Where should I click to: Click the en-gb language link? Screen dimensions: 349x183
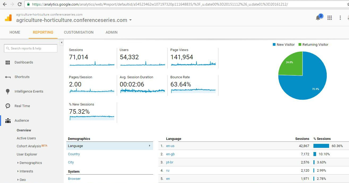coord(170,154)
